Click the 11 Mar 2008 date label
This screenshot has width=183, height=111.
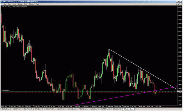(x=110, y=106)
